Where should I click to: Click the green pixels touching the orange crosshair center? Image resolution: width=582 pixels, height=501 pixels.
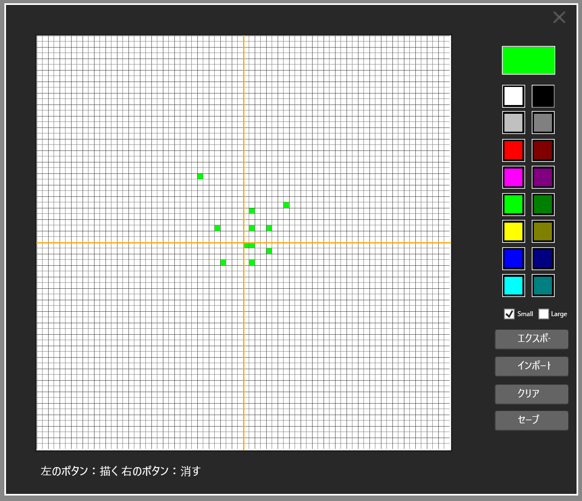(x=249, y=246)
